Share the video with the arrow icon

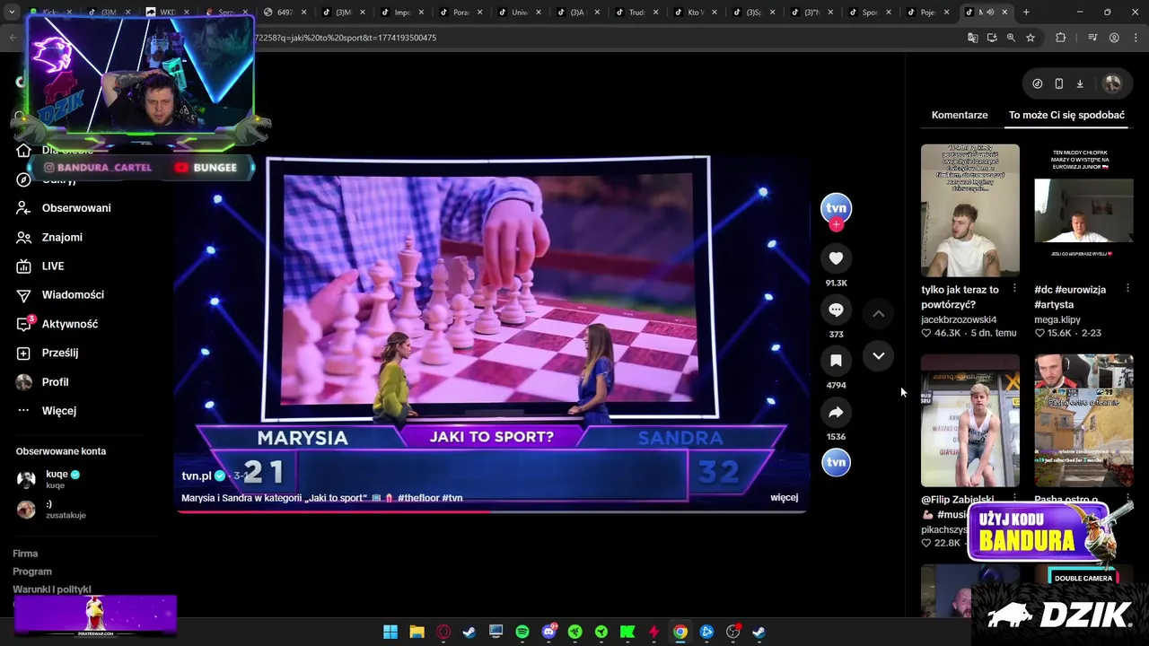[x=836, y=412]
